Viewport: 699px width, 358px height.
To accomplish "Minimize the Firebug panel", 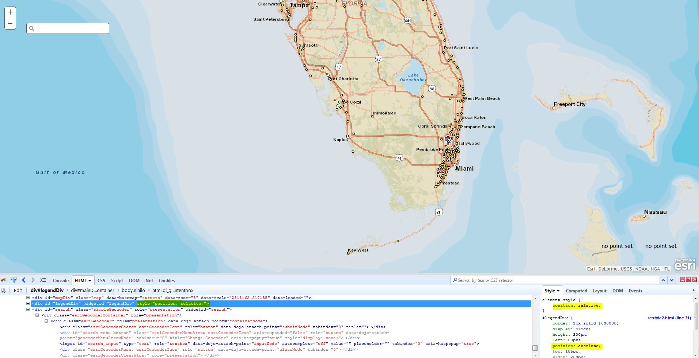I will [x=682, y=280].
